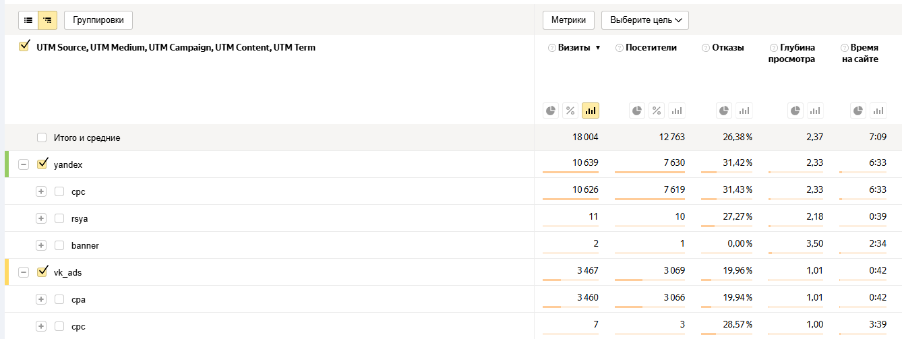Check the Итого и средние checkbox
902x339 pixels.
42,137
